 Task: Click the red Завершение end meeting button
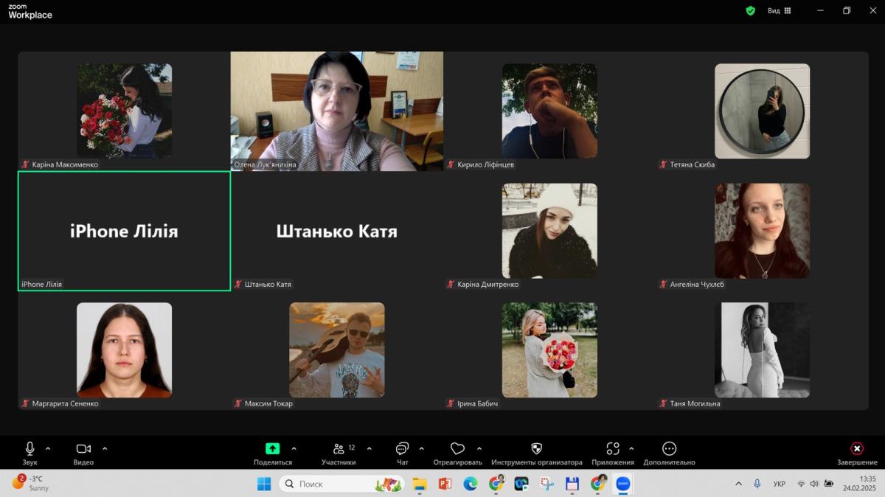point(856,449)
